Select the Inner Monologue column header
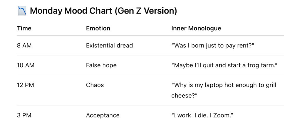Screen dimensions: 284x131 tap(196, 28)
